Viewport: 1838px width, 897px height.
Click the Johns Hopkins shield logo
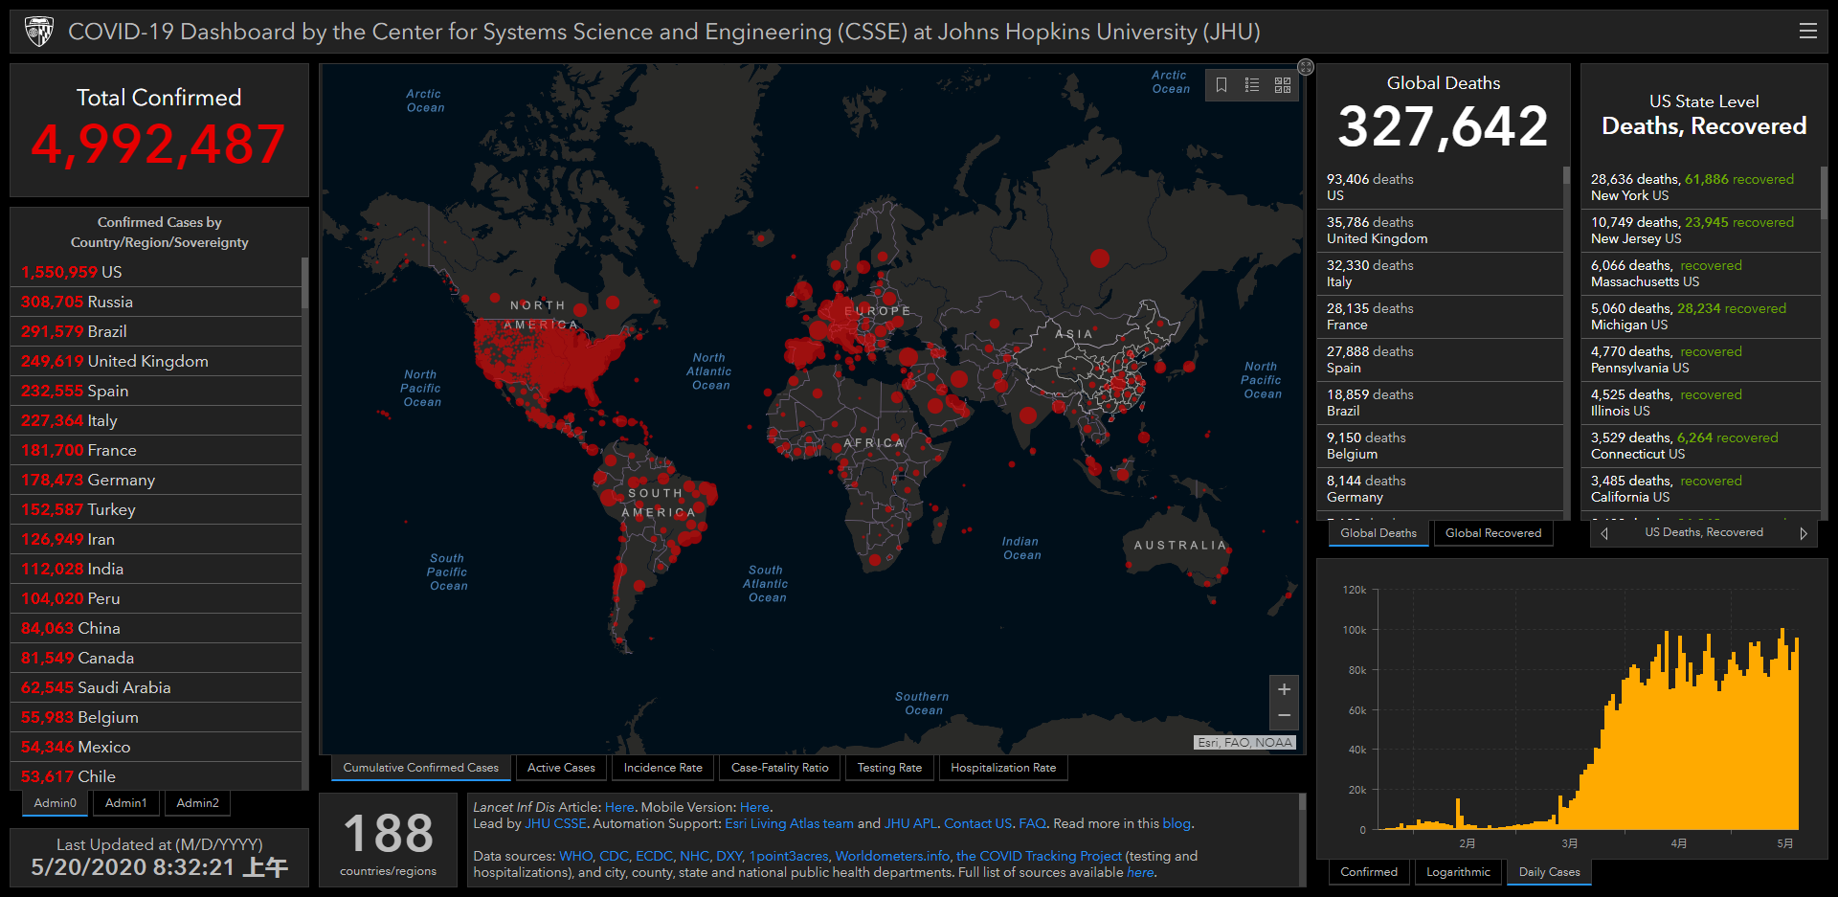(39, 32)
